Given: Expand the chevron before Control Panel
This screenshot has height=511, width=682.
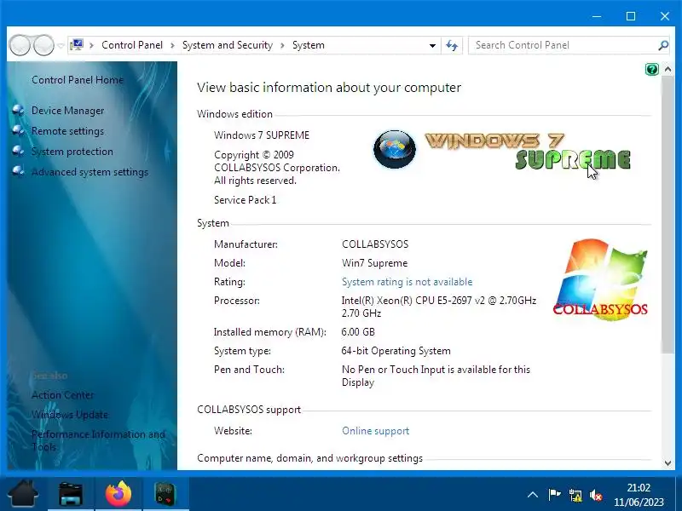Looking at the screenshot, I should coord(91,45).
